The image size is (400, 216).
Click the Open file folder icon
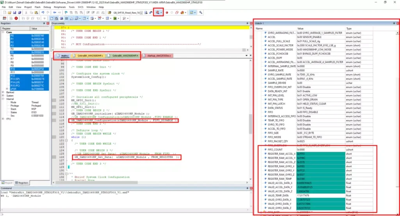[9, 12]
